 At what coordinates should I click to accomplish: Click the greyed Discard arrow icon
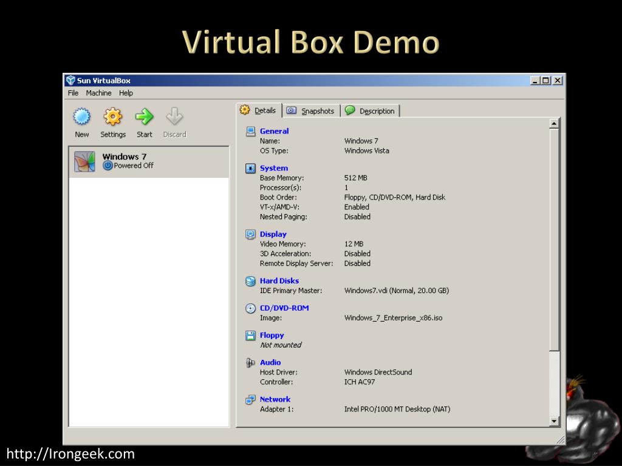pos(174,116)
